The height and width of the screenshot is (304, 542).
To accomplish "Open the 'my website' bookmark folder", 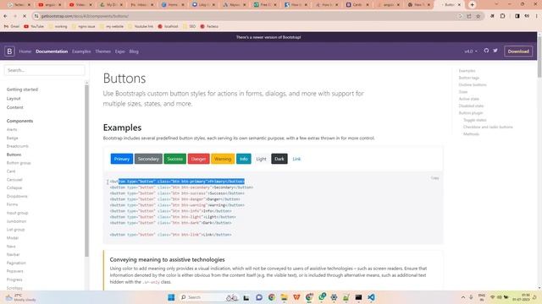I will (111, 26).
